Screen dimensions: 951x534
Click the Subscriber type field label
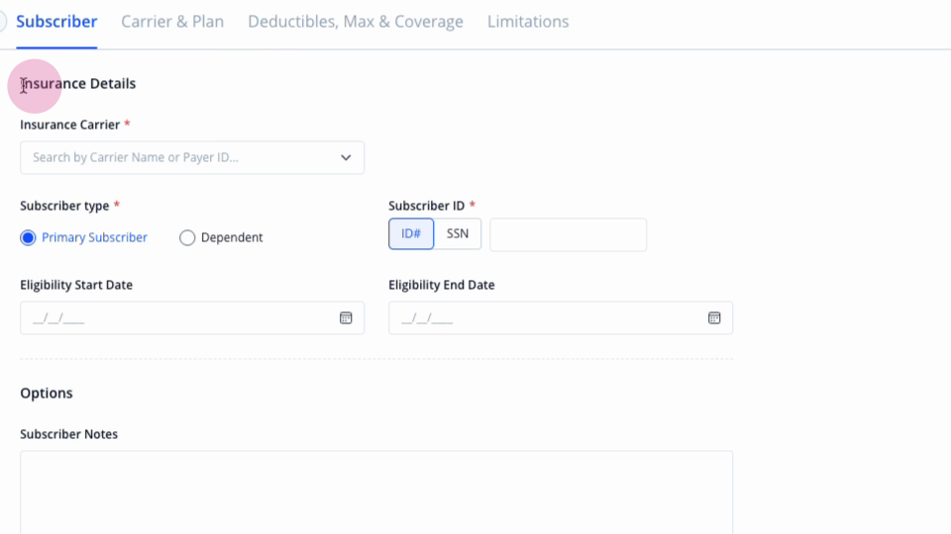64,206
